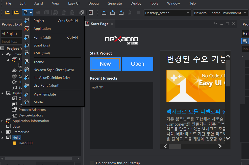Open recent project np0701
The width and height of the screenshot is (249, 165).
[98, 87]
